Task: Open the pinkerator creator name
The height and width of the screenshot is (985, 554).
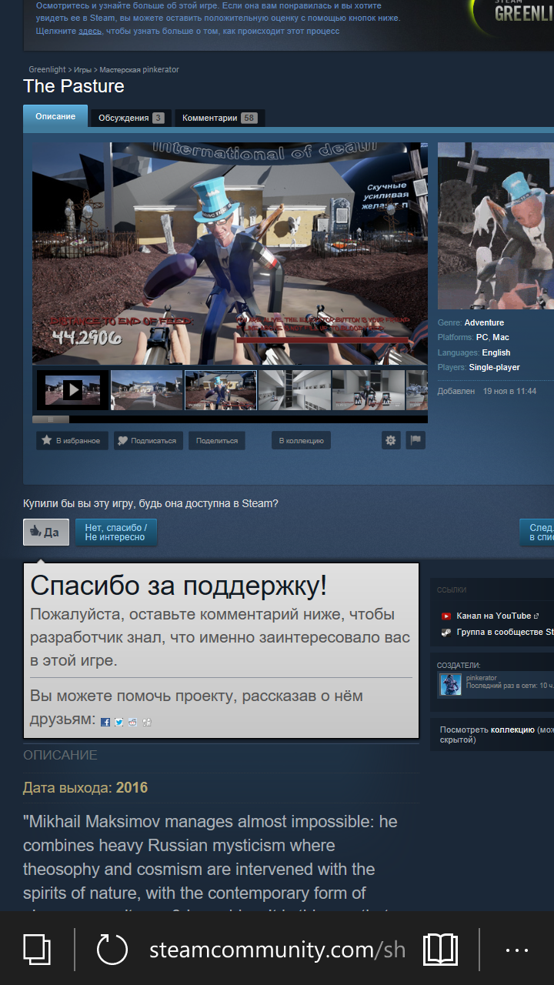Action: tap(482, 678)
